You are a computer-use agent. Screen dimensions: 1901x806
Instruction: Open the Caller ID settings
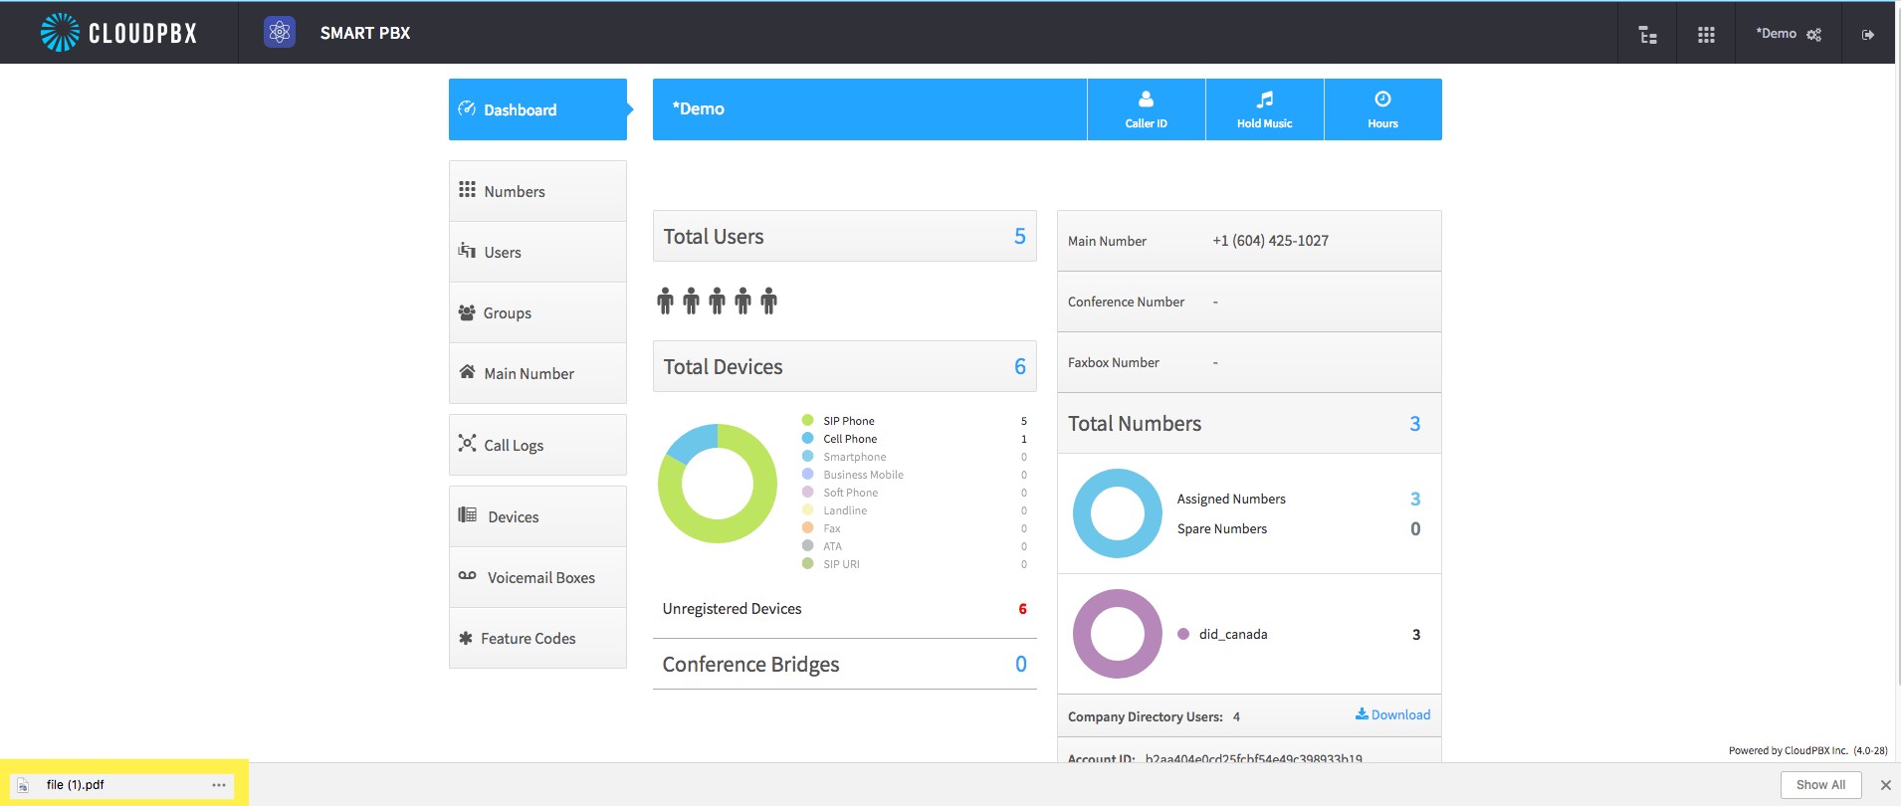pyautogui.click(x=1146, y=109)
